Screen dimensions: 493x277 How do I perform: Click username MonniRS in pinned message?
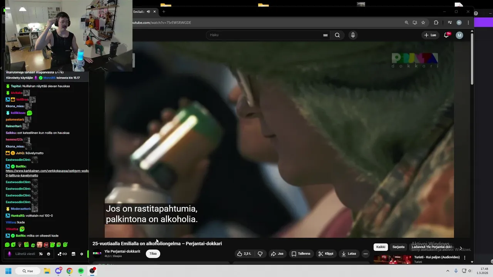[49, 78]
